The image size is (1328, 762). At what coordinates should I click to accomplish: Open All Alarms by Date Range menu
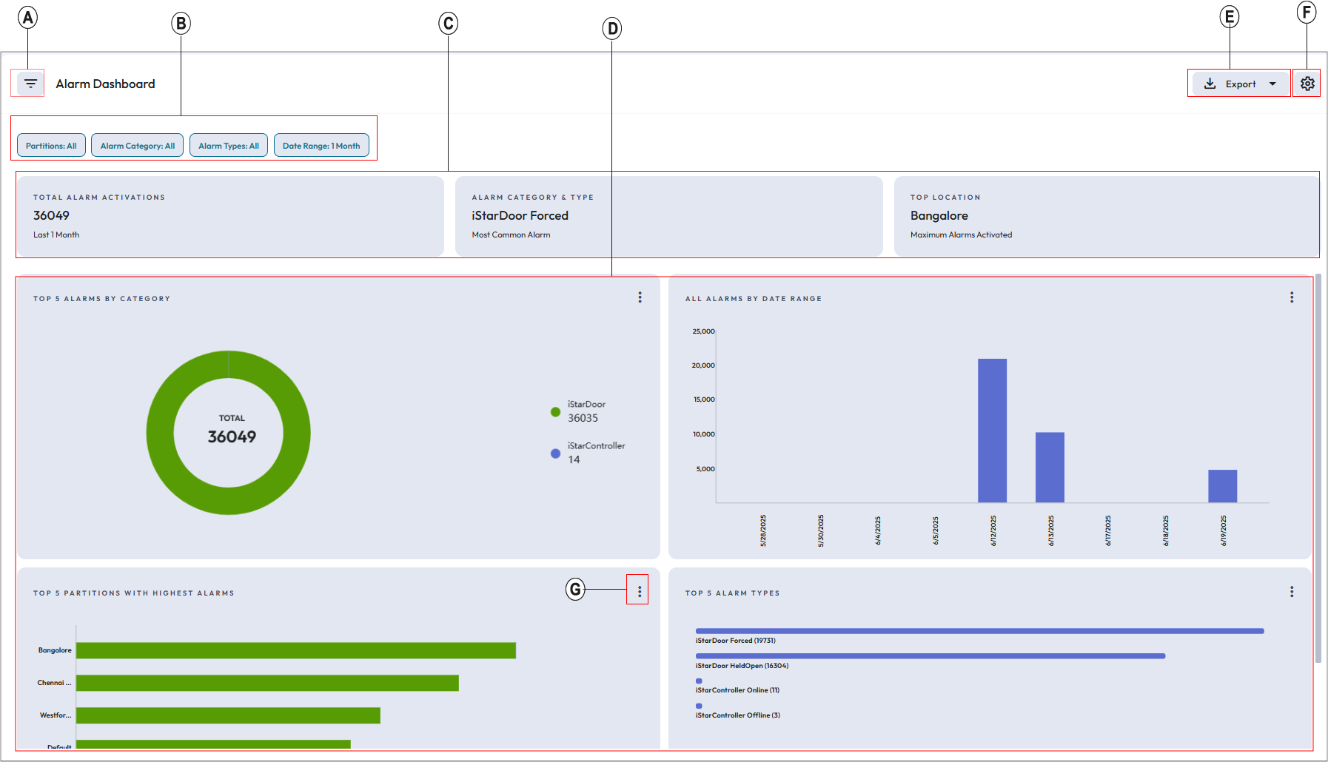click(1292, 297)
